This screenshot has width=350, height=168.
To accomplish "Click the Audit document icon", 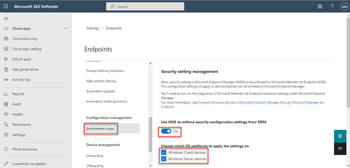I will 6,104.
